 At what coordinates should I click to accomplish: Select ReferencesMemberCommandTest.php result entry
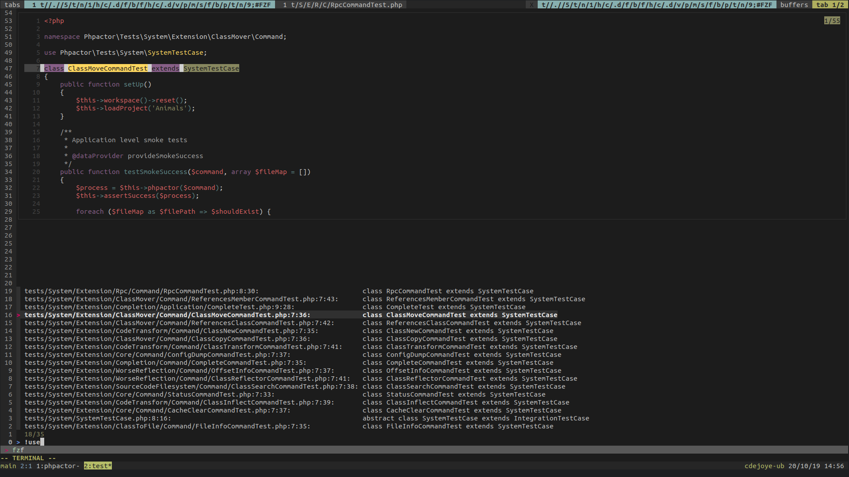[181, 299]
